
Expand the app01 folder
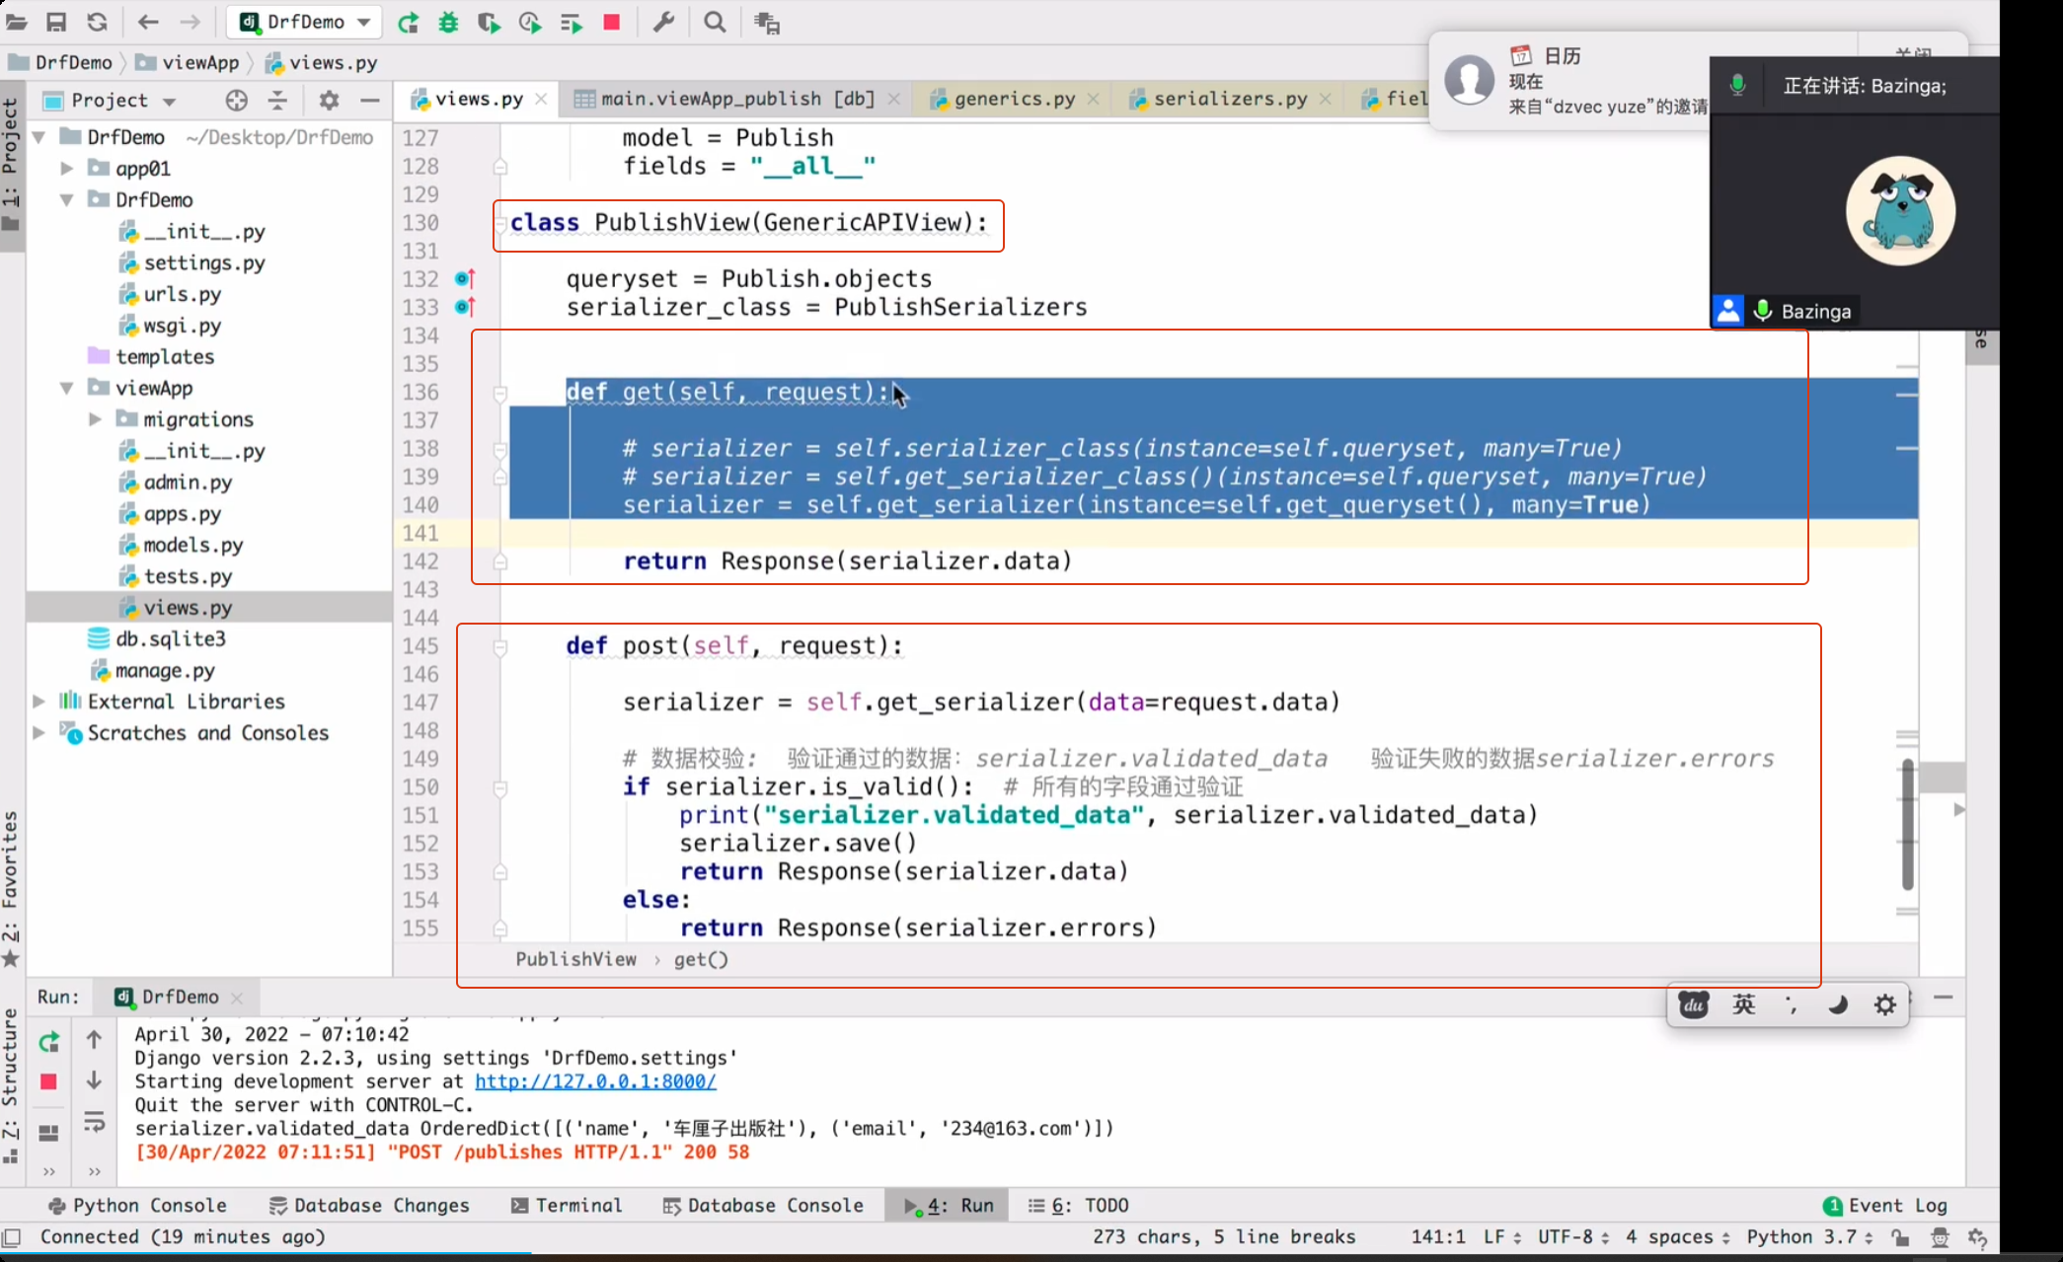tap(67, 168)
